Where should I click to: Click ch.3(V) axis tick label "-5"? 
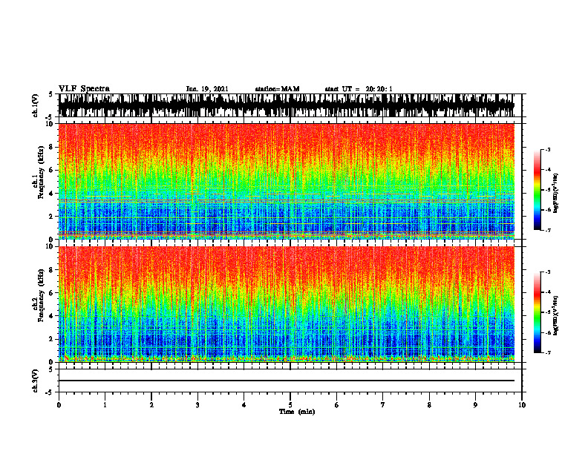point(50,392)
